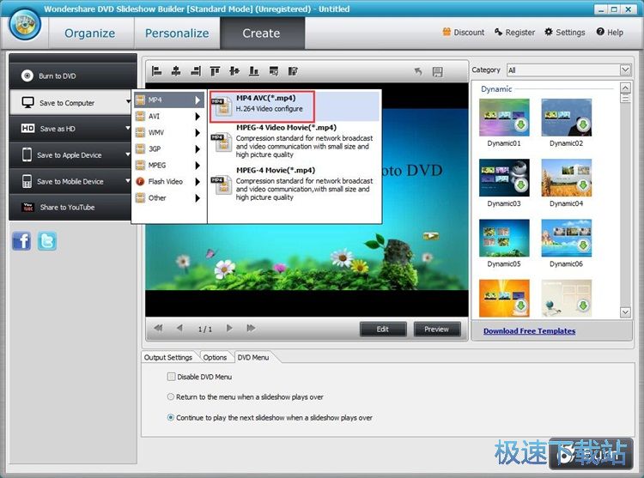This screenshot has width=644, height=478.
Task: Select Continue to play next slideshow option
Action: coord(171,417)
